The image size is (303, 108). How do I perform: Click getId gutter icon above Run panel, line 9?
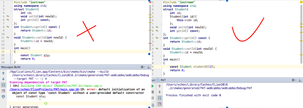click(x=157, y=30)
